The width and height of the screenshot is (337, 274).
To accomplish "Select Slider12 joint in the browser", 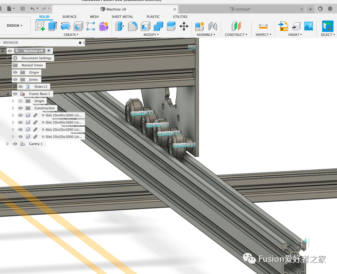I will point(40,87).
